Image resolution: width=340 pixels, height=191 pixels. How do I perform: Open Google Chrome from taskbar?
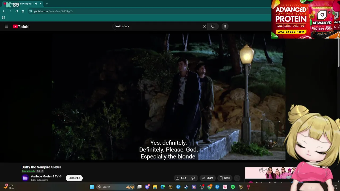click(x=210, y=187)
